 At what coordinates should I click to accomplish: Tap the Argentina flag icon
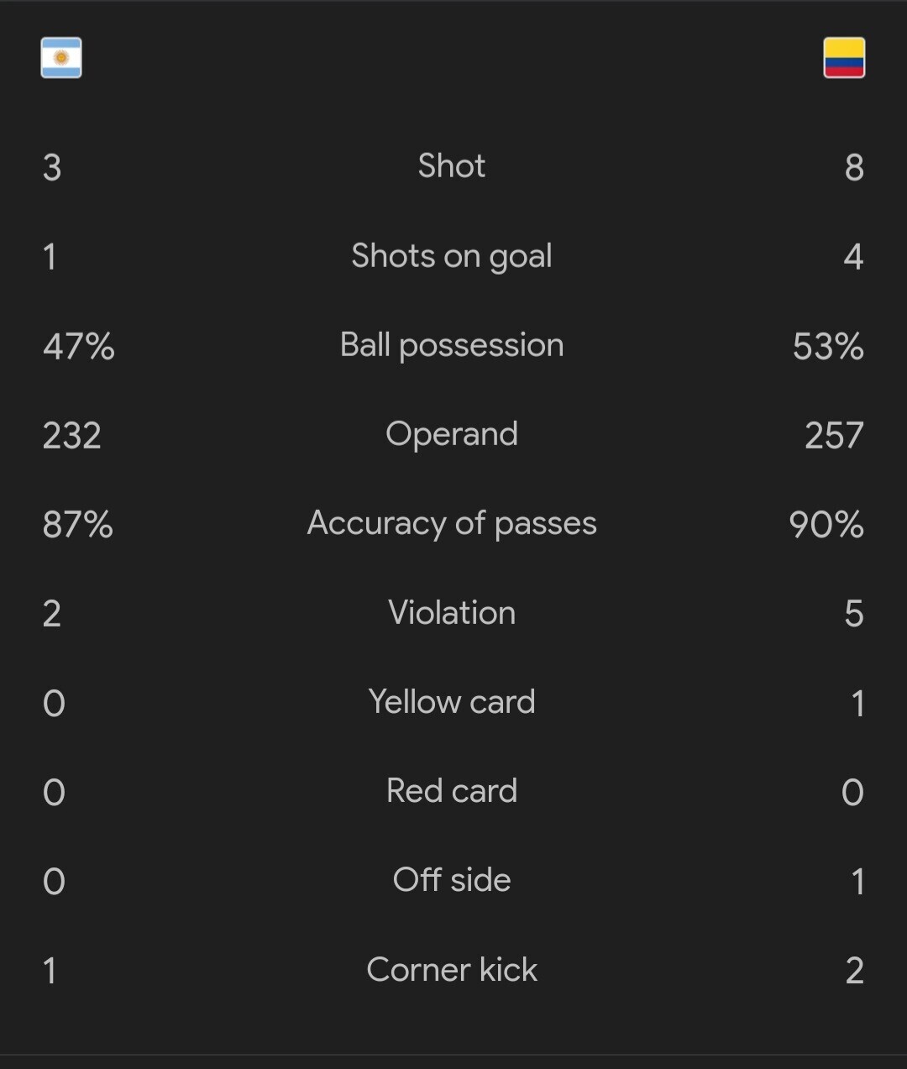[x=61, y=58]
